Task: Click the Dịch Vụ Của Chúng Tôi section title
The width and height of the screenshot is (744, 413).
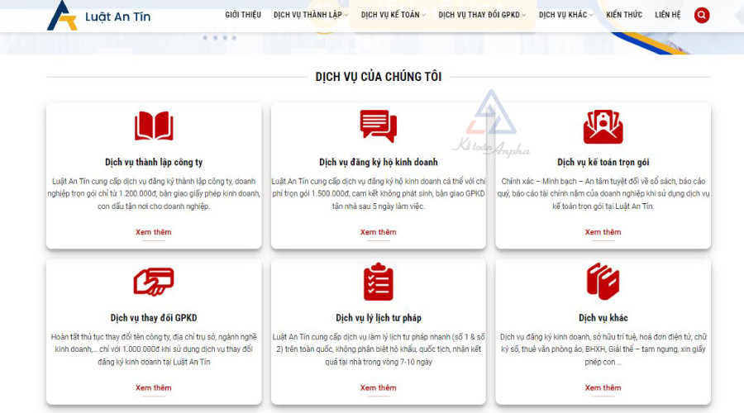Action: click(378, 76)
